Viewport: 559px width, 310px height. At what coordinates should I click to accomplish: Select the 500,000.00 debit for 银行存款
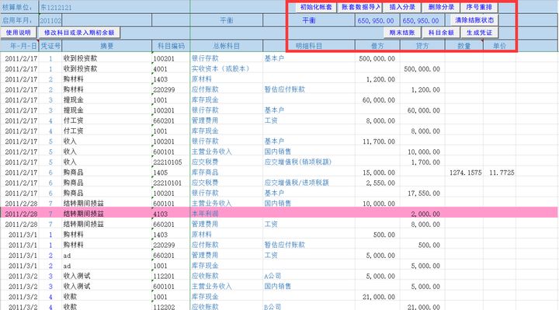pos(377,58)
